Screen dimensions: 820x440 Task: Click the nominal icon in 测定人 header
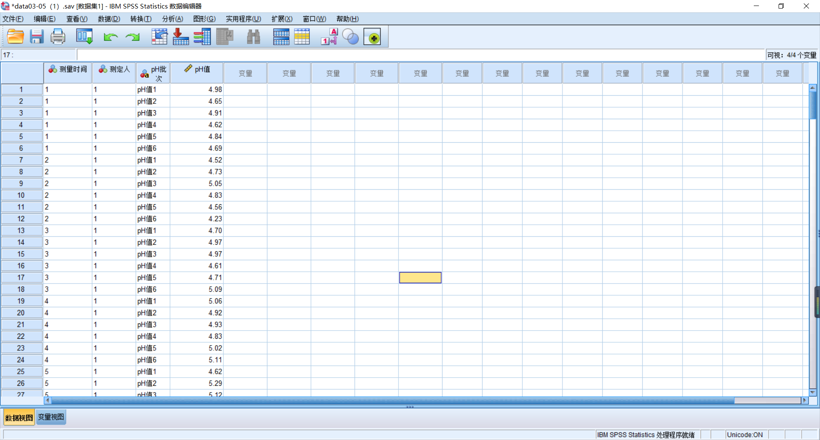(103, 69)
